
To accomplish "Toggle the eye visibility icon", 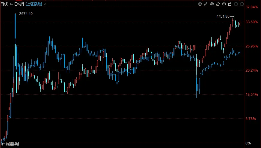I will tap(212, 4).
